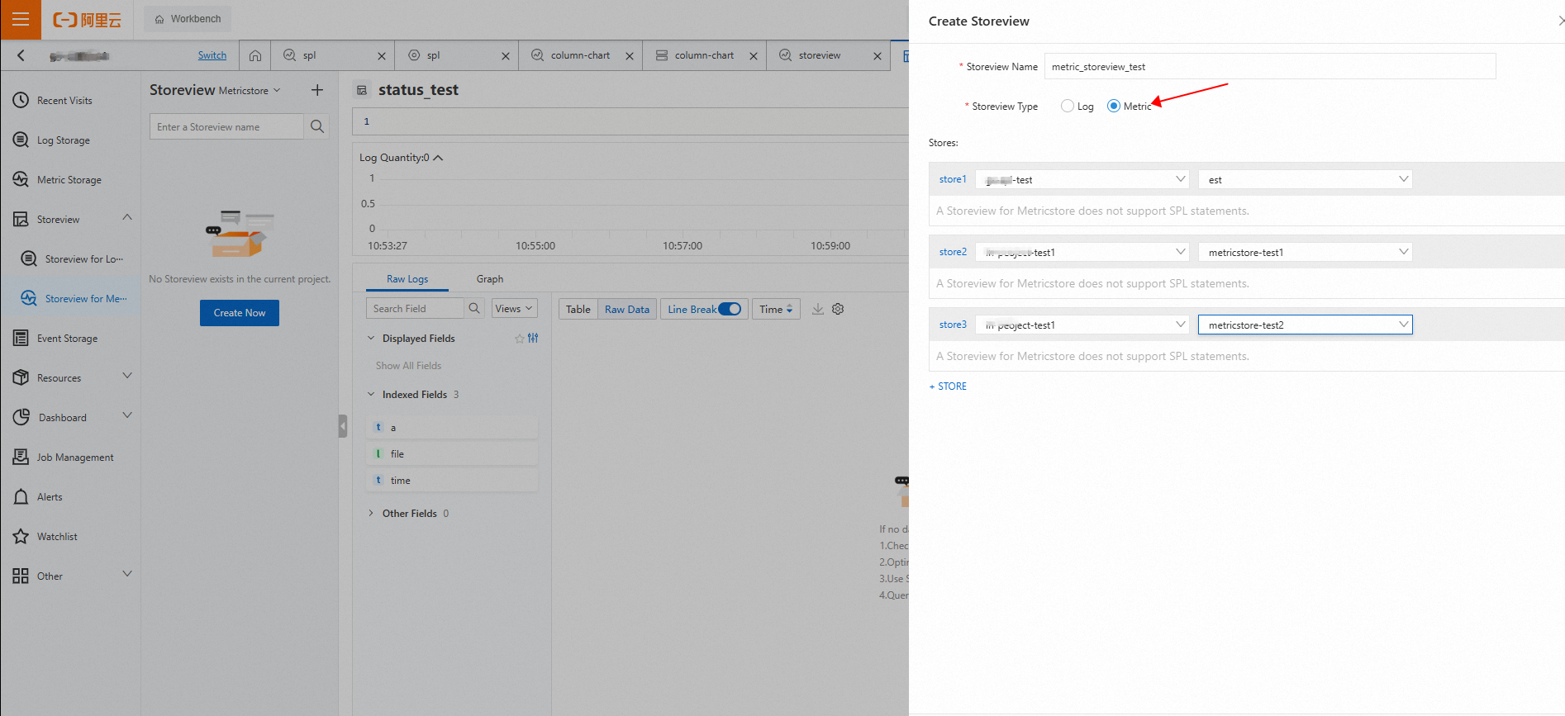Download logs using the download icon
The height and width of the screenshot is (716, 1565).
pos(817,309)
